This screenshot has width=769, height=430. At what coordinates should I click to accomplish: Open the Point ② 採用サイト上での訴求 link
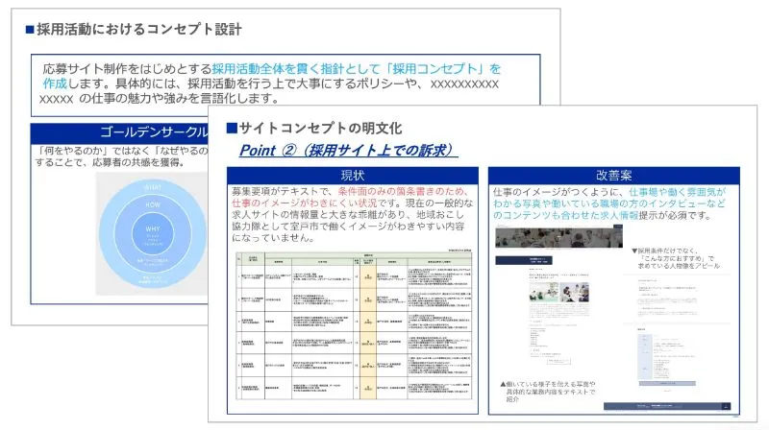click(x=348, y=150)
